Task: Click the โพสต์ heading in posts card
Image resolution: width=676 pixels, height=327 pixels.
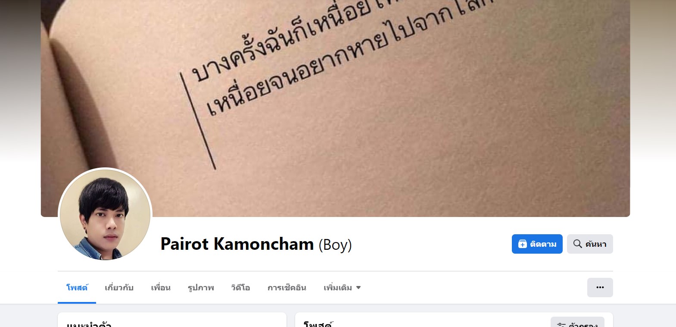Action: tap(318, 324)
